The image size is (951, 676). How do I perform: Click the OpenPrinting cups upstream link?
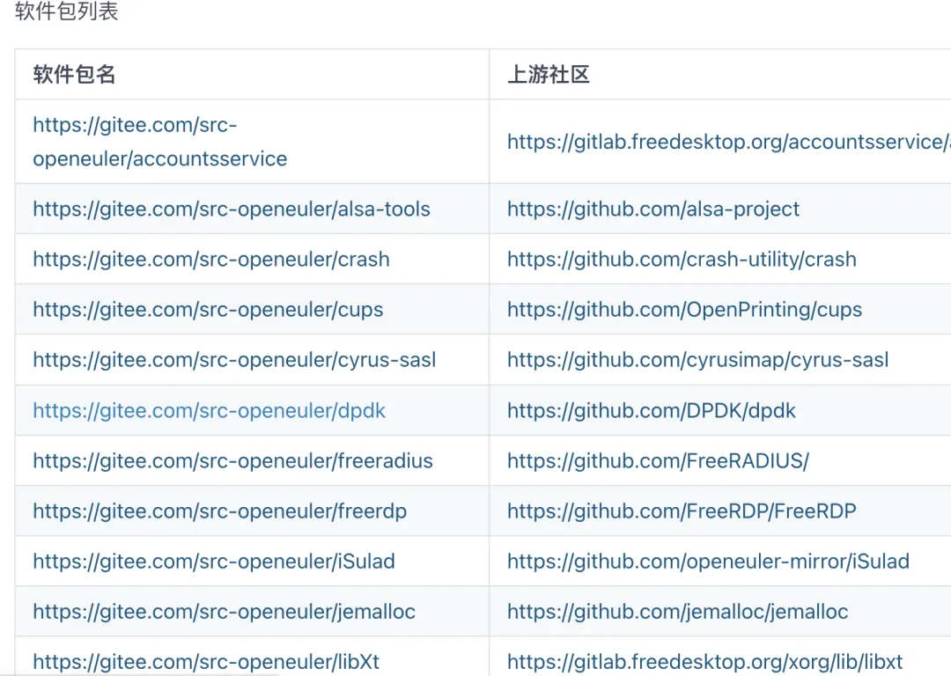coord(684,310)
